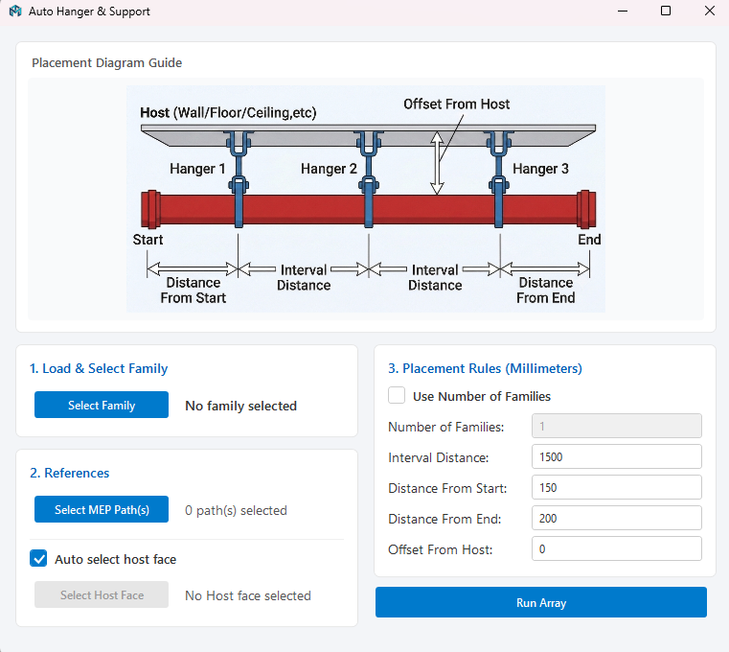Focus the Distance From Start field

(617, 487)
